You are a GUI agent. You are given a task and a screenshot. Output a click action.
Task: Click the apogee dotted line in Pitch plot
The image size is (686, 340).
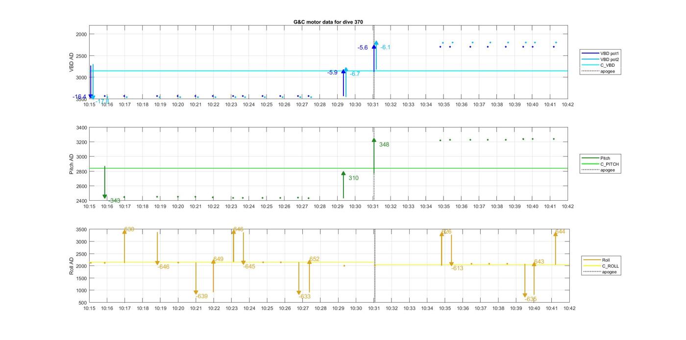pyautogui.click(x=374, y=164)
